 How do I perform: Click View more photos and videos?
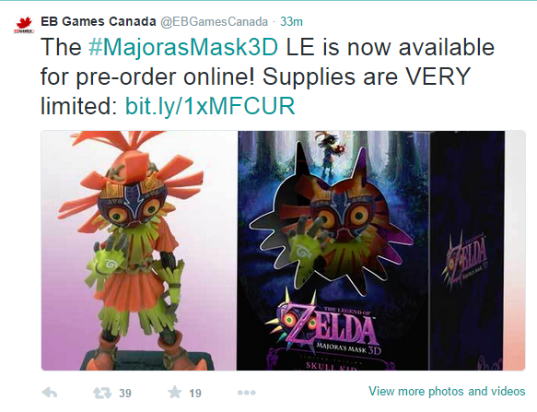coord(447,391)
